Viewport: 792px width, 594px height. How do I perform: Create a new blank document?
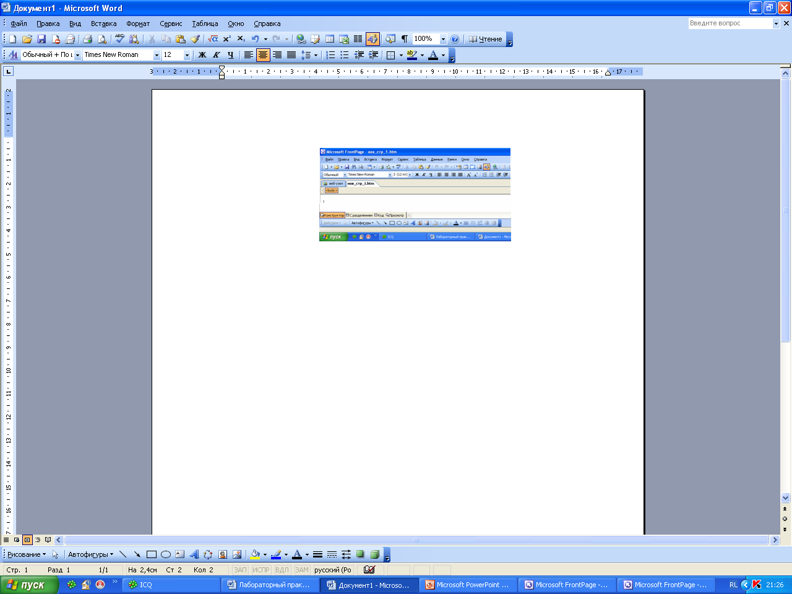[x=12, y=39]
